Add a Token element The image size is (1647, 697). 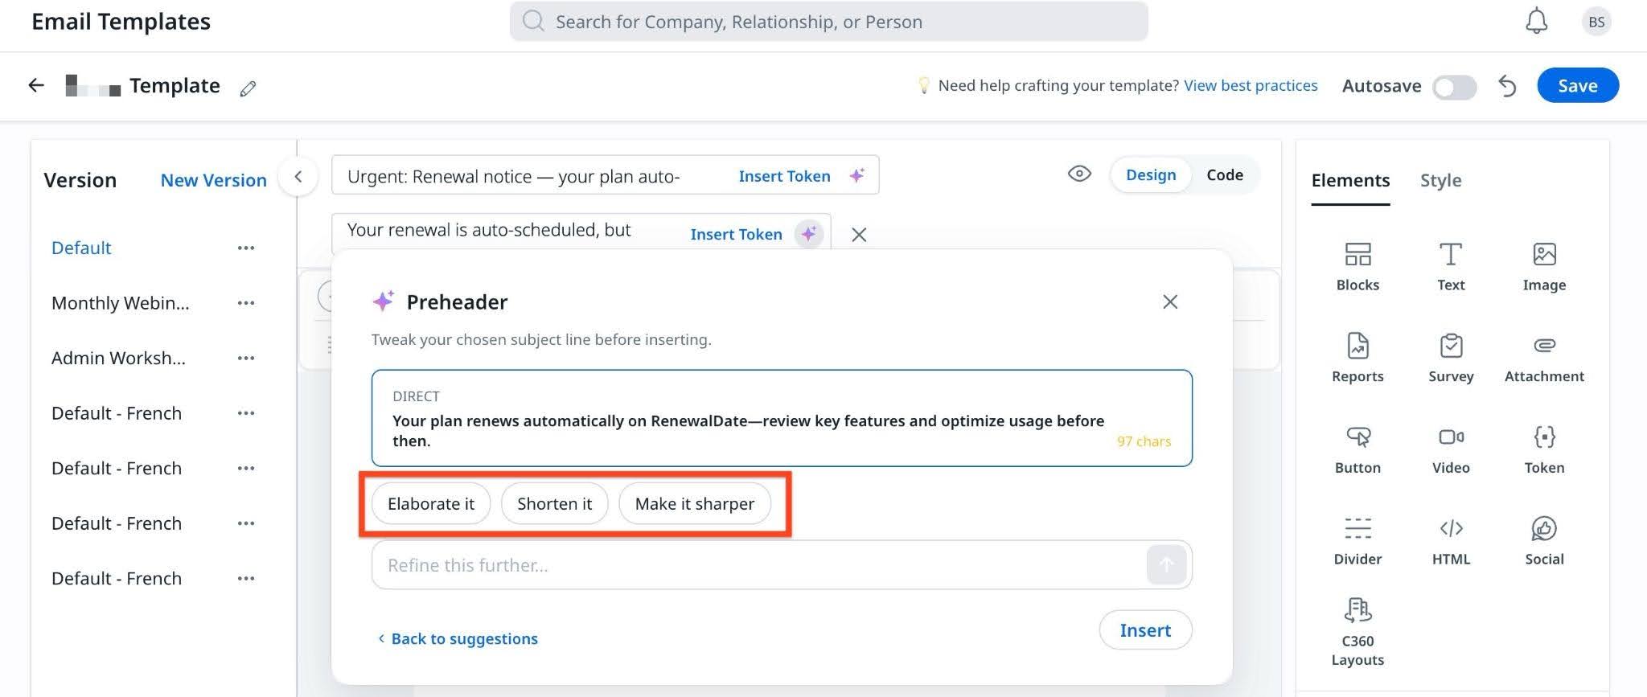coord(1544,449)
